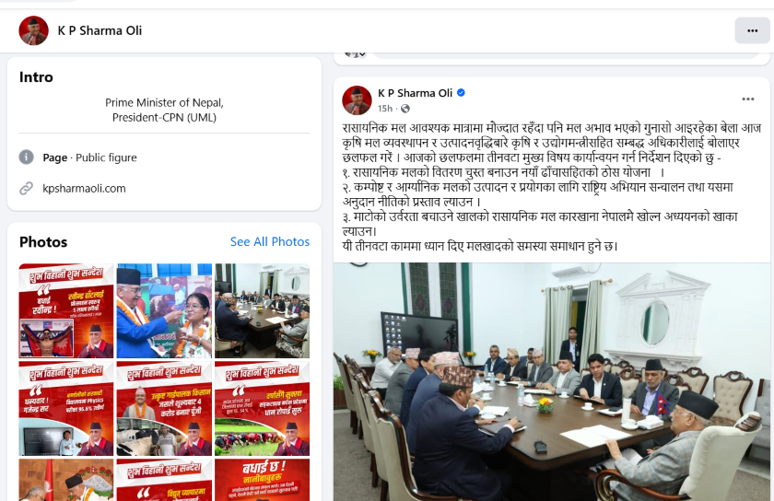Open the blackboard Physics greeting thumbnail

(x=66, y=408)
